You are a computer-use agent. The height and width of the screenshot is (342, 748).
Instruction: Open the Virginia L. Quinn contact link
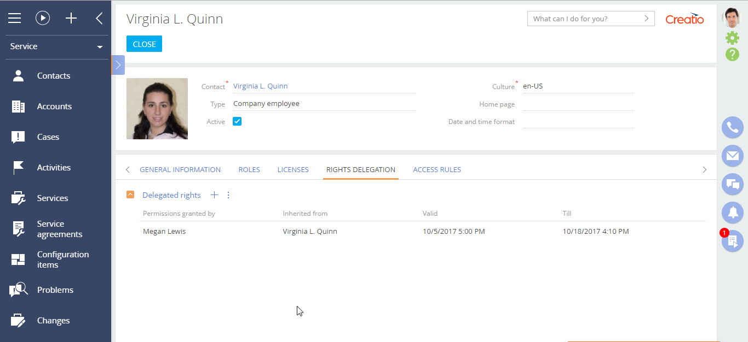click(x=260, y=86)
